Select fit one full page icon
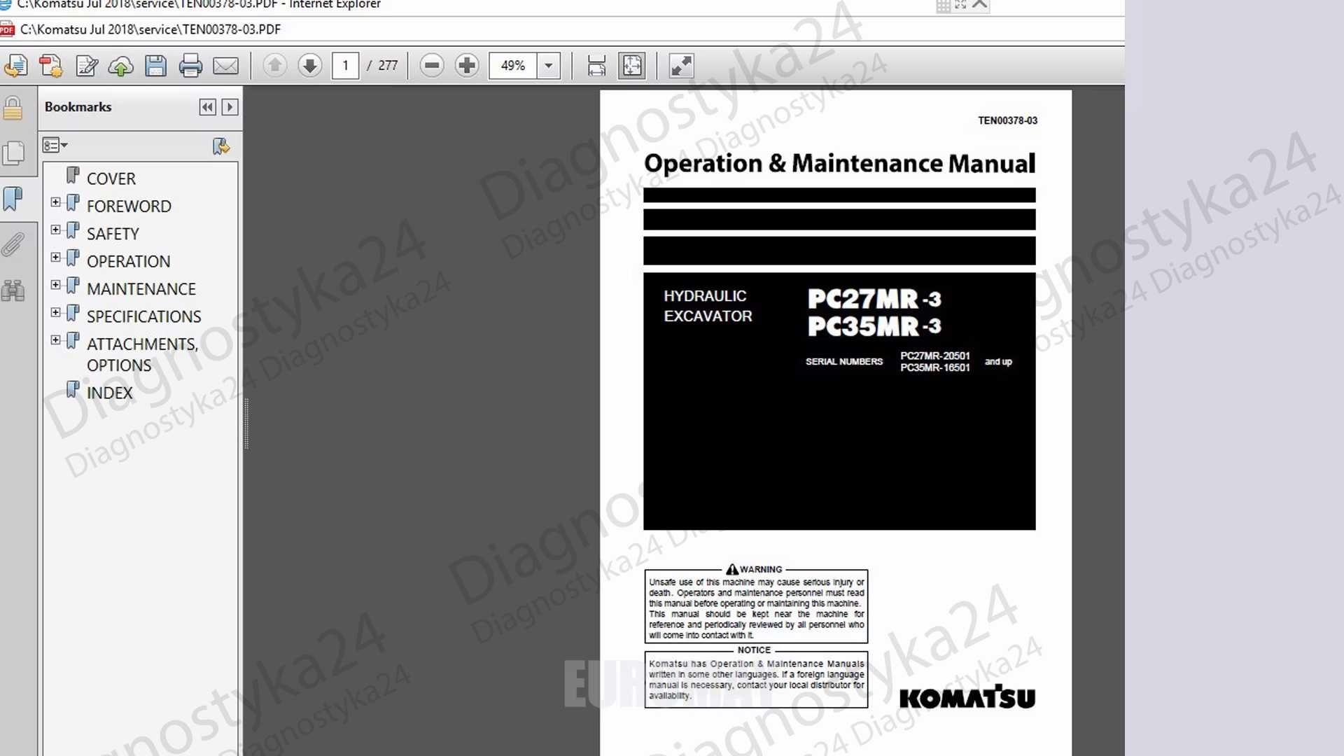1344x756 pixels. point(632,66)
